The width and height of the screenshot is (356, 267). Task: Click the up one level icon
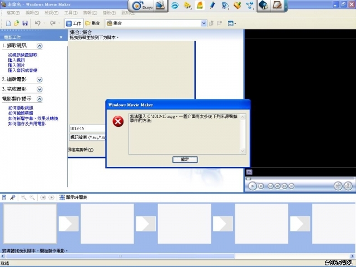click(211, 23)
